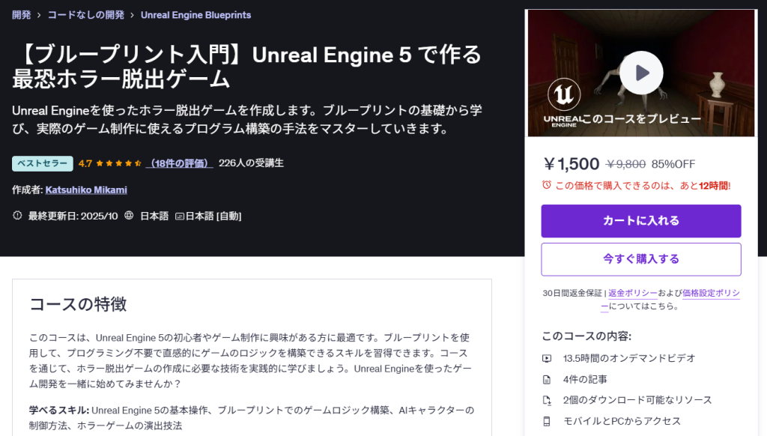Click the ベストセラー badge
This screenshot has width=767, height=436.
pos(43,163)
